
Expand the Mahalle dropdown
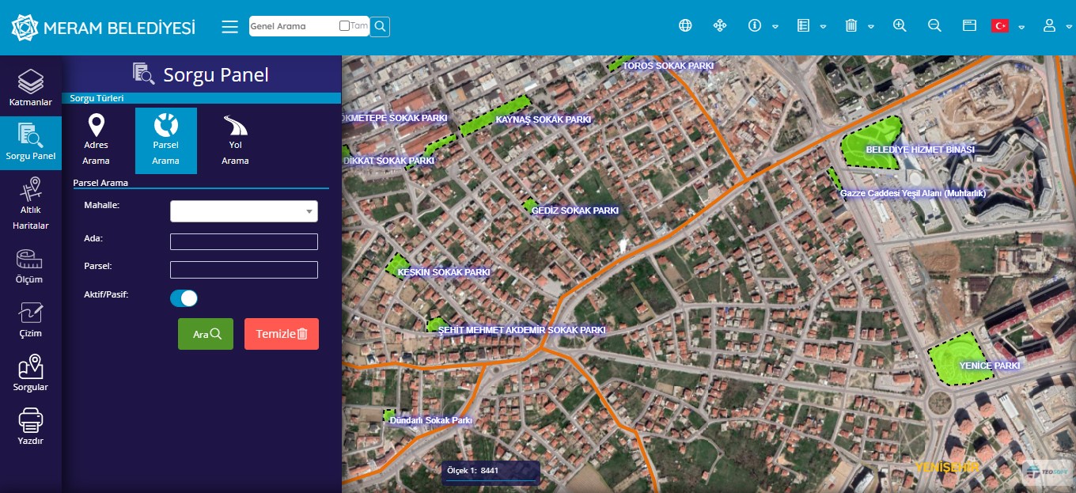pyautogui.click(x=244, y=211)
